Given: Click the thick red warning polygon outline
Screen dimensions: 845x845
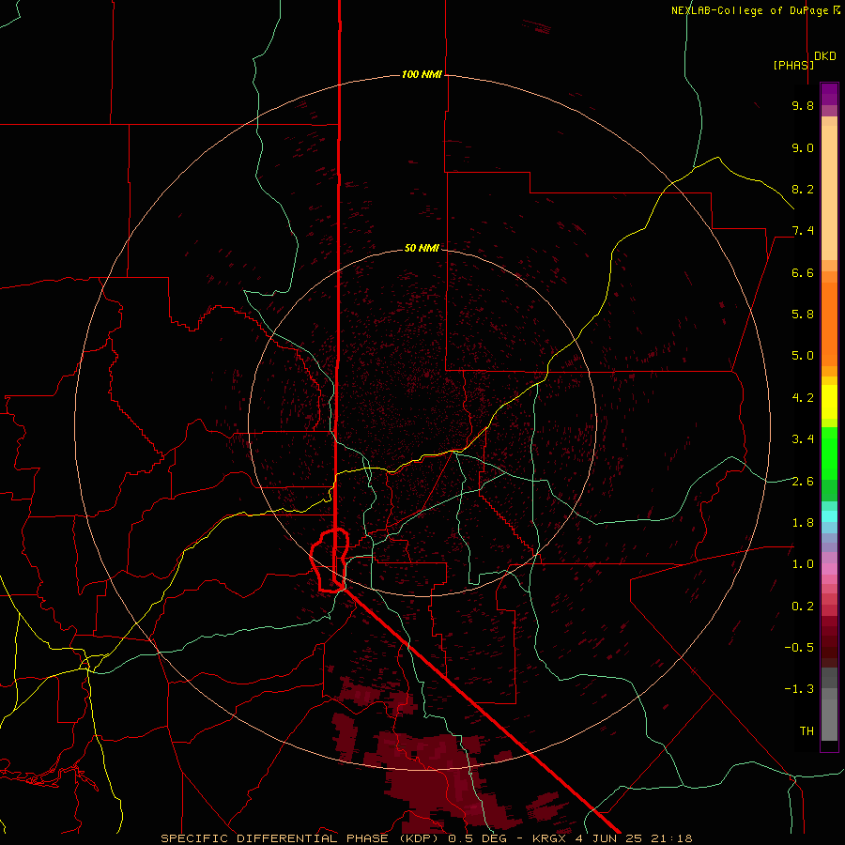Looking at the screenshot, I should click(330, 561).
